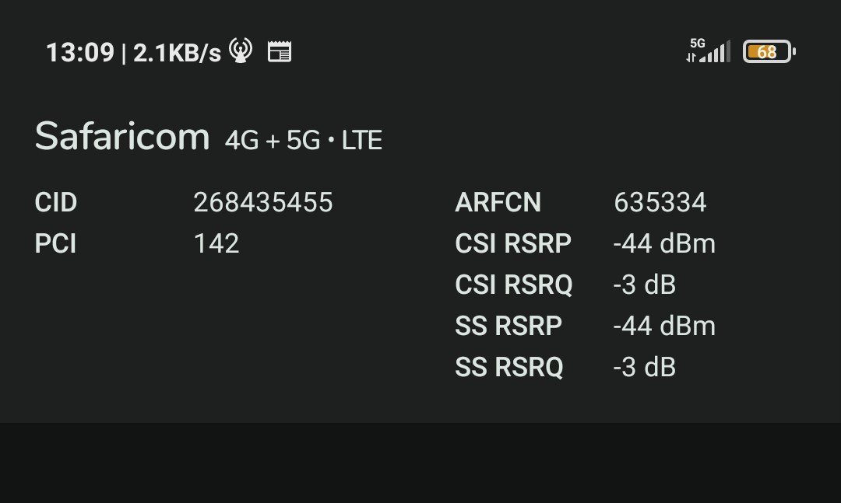Screen dimensions: 841x503
Task: Tap the SS RSRP value -44 dBm
Action: [664, 327]
